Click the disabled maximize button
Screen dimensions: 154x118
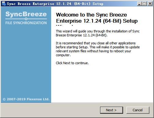[x=145, y=4]
